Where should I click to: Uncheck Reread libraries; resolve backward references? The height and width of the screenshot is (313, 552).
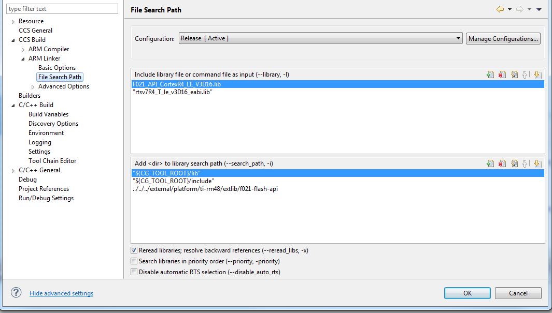(x=134, y=250)
